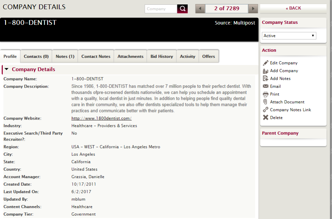The height and width of the screenshot is (219, 332).
Task: Click the '2 of 7289' record counter field
Action: pos(226,9)
